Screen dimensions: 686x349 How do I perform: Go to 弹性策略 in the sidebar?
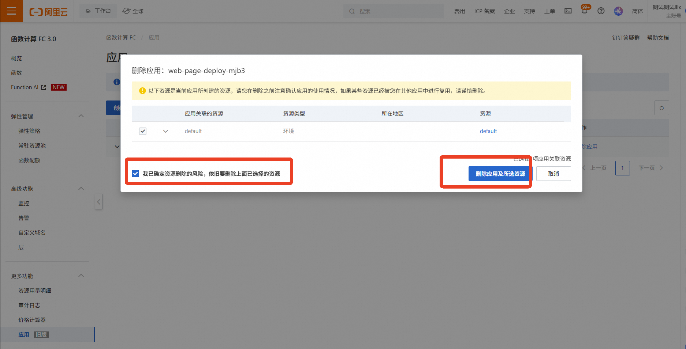tap(29, 131)
